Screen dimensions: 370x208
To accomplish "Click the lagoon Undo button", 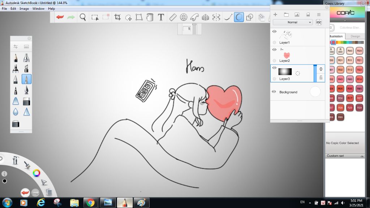I will (25, 193).
